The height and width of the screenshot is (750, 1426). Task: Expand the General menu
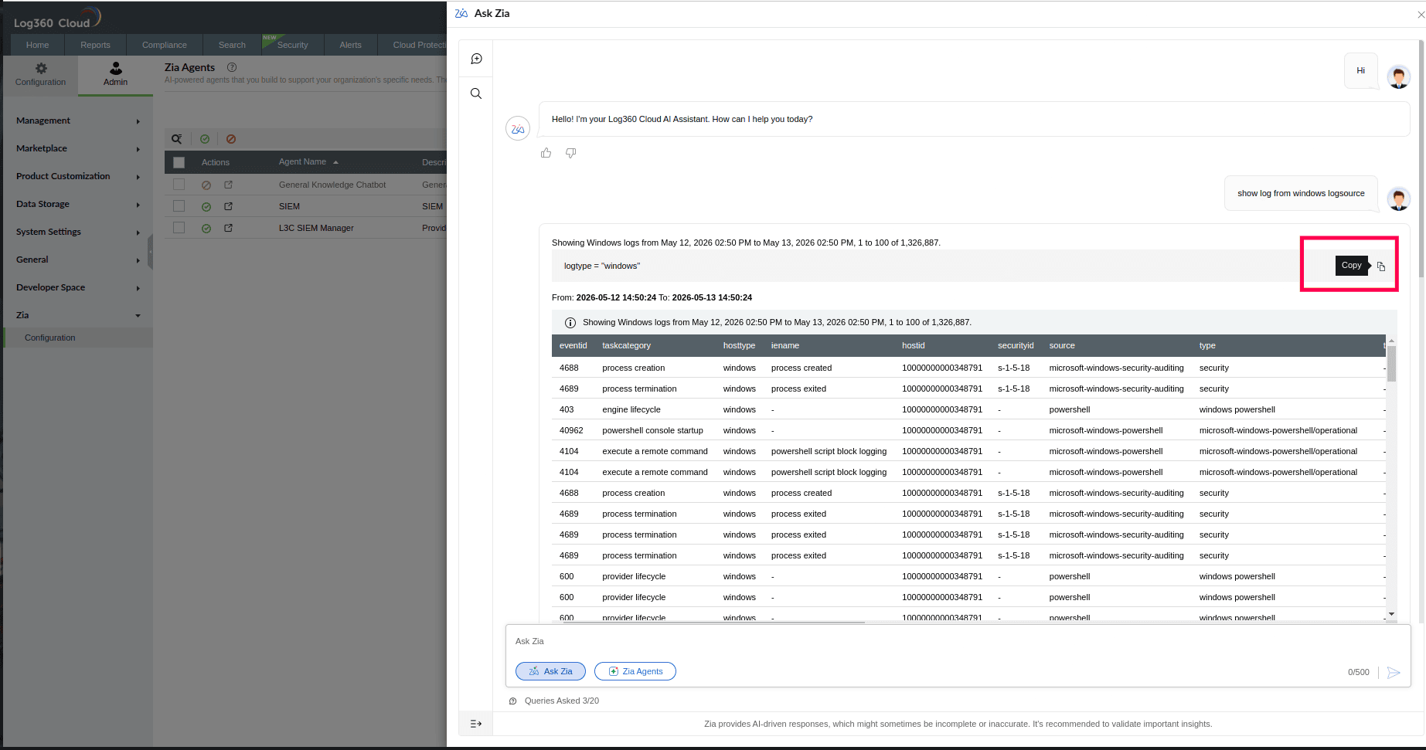point(77,260)
